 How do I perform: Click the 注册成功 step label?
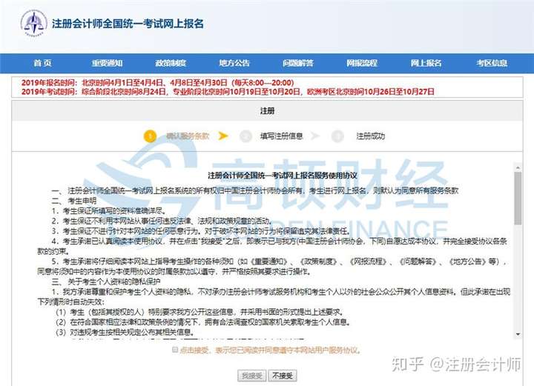click(371, 136)
